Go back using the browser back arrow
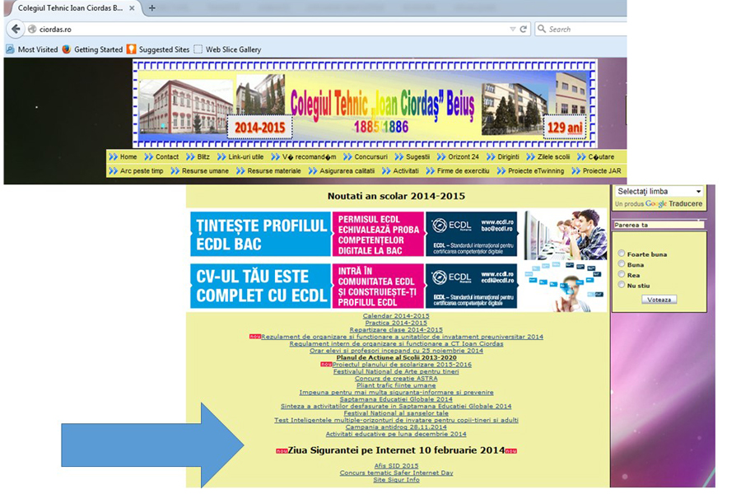 16,29
